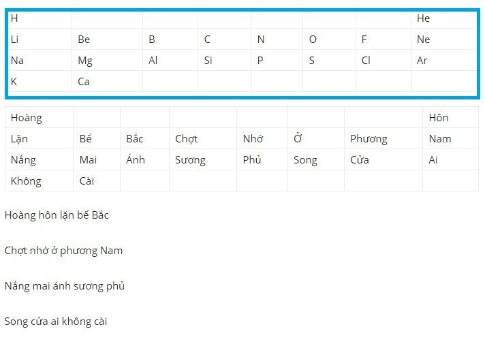Image resolution: width=485 pixels, height=344 pixels.
Task: Click the P element cell
Action: [x=277, y=61]
